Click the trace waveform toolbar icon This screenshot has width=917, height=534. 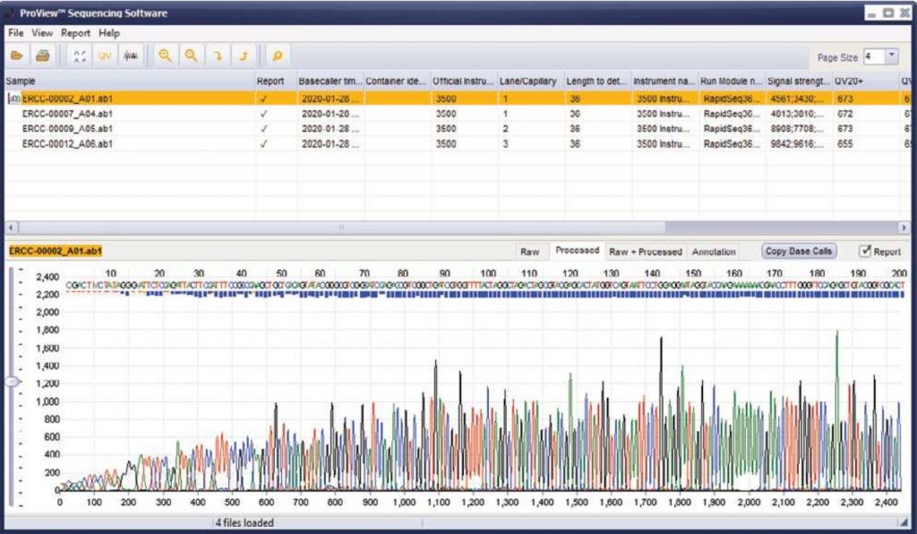[131, 56]
